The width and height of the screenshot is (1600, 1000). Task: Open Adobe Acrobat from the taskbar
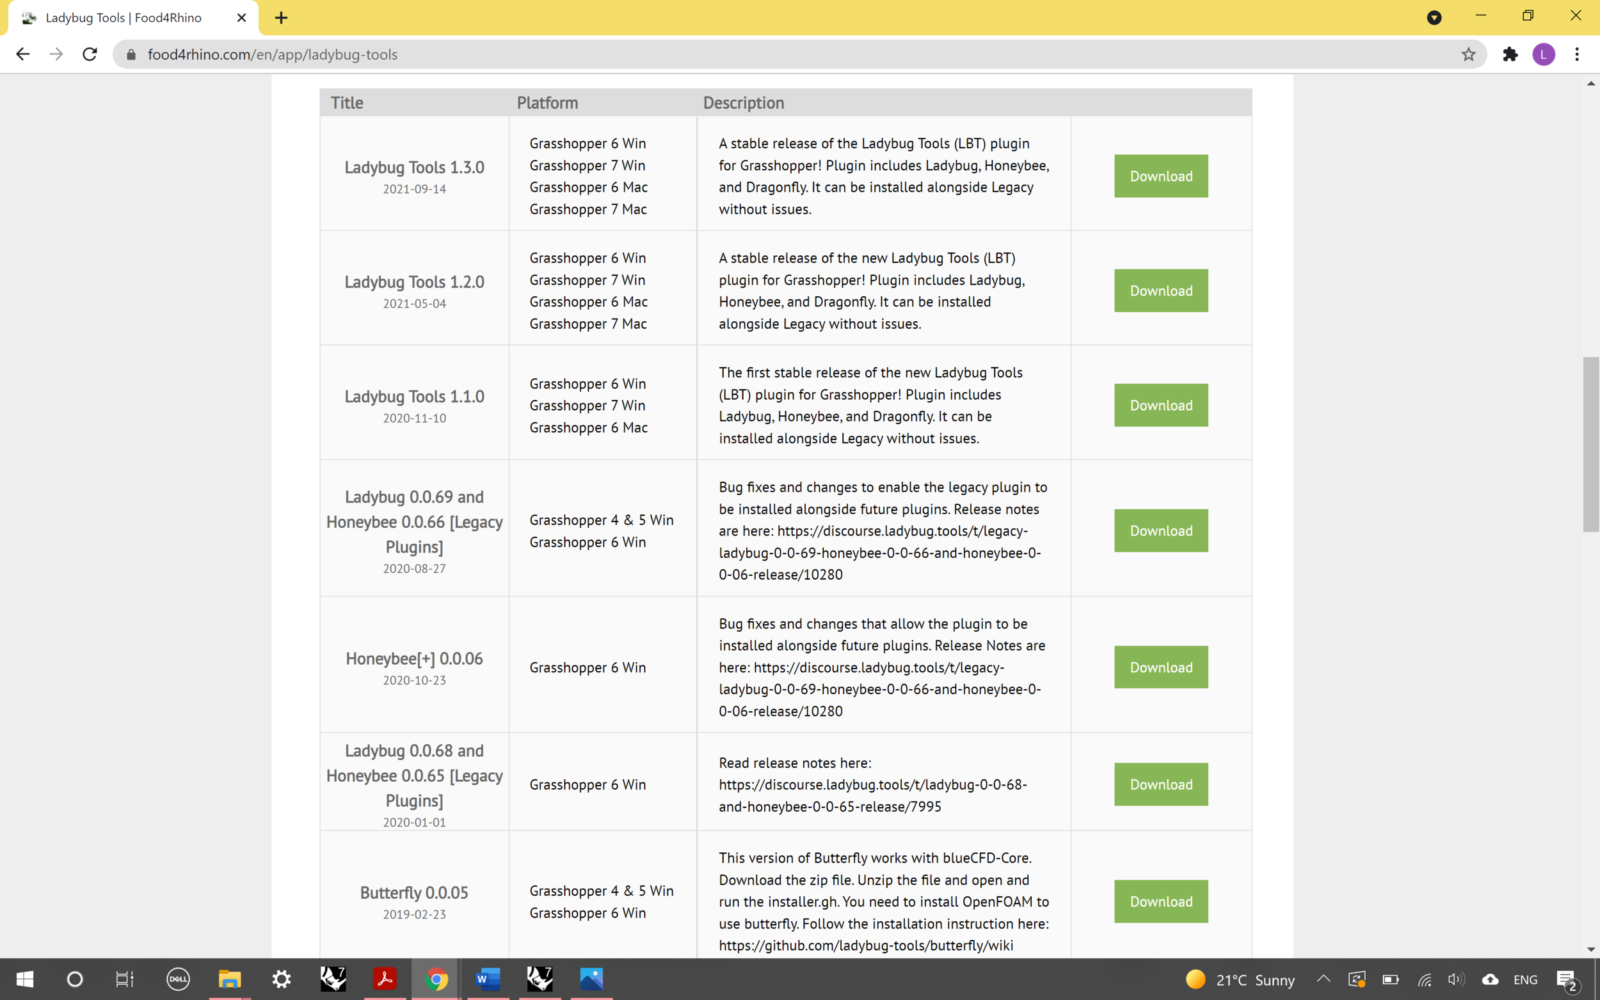click(386, 980)
